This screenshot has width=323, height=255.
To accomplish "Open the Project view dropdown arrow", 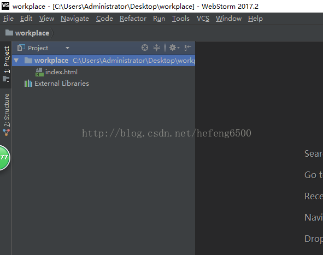I will (67, 48).
